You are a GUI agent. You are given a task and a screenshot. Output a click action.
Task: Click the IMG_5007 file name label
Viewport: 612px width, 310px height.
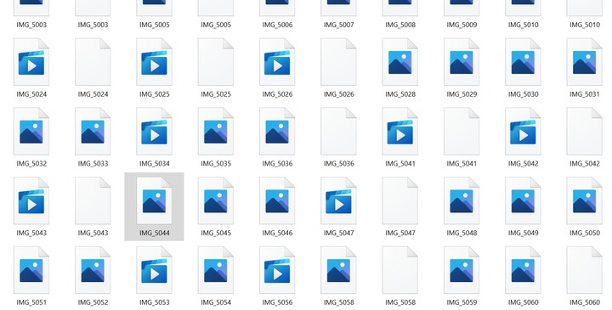tap(339, 25)
